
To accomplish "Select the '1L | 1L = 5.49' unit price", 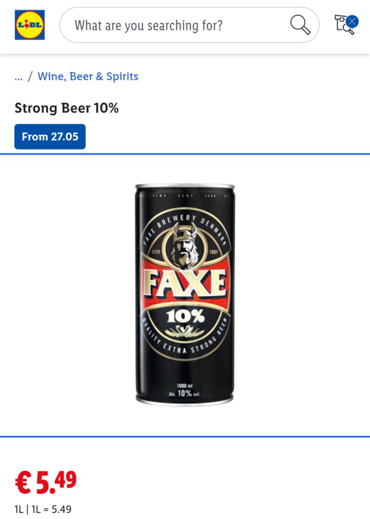I will (x=43, y=509).
